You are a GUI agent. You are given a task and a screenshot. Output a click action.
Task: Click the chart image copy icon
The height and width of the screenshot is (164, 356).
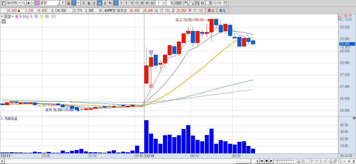(x=335, y=161)
